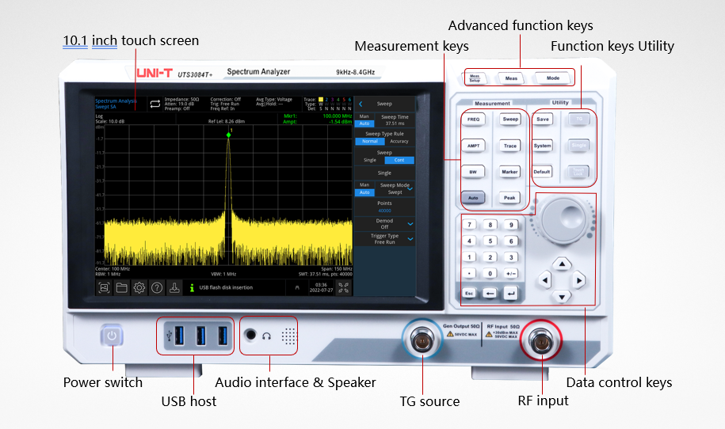Push the Touch Lock key
Viewport: 725px width, 429px height.
578,172
